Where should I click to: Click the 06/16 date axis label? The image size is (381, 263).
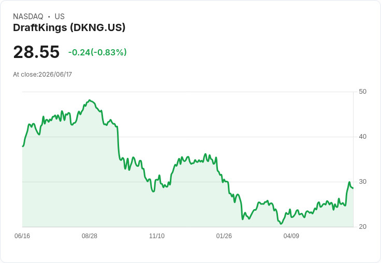tap(22, 236)
